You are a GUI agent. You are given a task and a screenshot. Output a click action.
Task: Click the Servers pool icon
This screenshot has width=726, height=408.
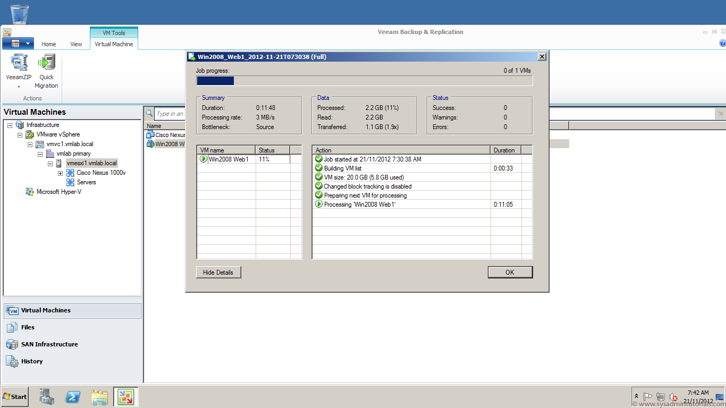click(70, 182)
